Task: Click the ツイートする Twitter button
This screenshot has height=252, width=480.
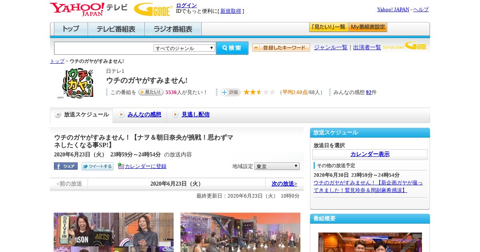Action: pyautogui.click(x=98, y=166)
